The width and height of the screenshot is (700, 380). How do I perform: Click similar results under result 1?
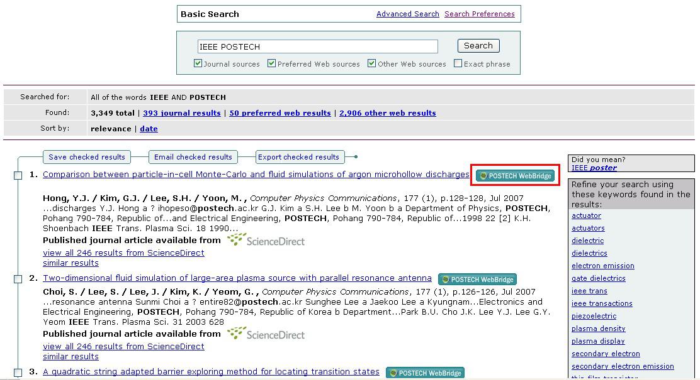[x=71, y=263]
